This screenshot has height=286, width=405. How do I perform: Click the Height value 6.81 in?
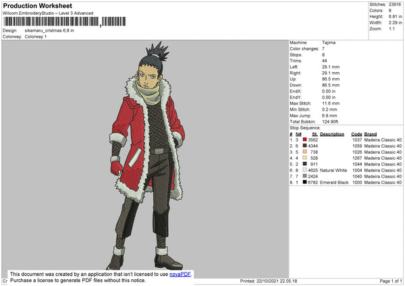pos(395,16)
